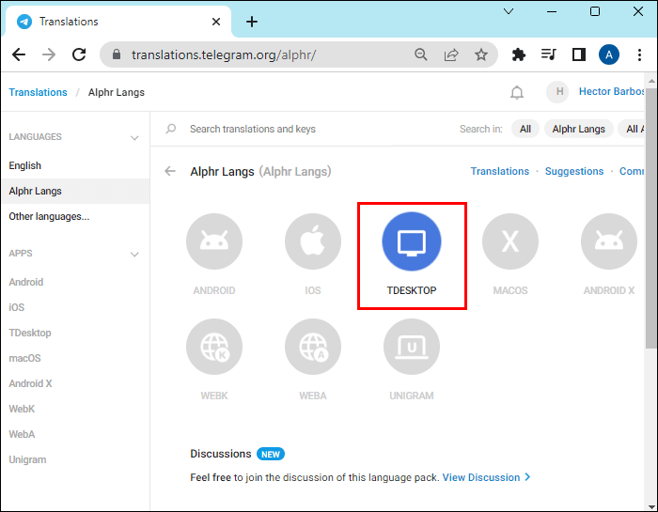Collapse the Languages section chevron

pyautogui.click(x=134, y=137)
